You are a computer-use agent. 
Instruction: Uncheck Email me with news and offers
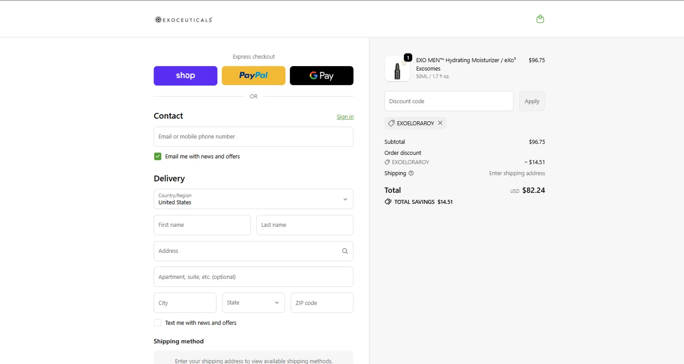click(x=158, y=156)
